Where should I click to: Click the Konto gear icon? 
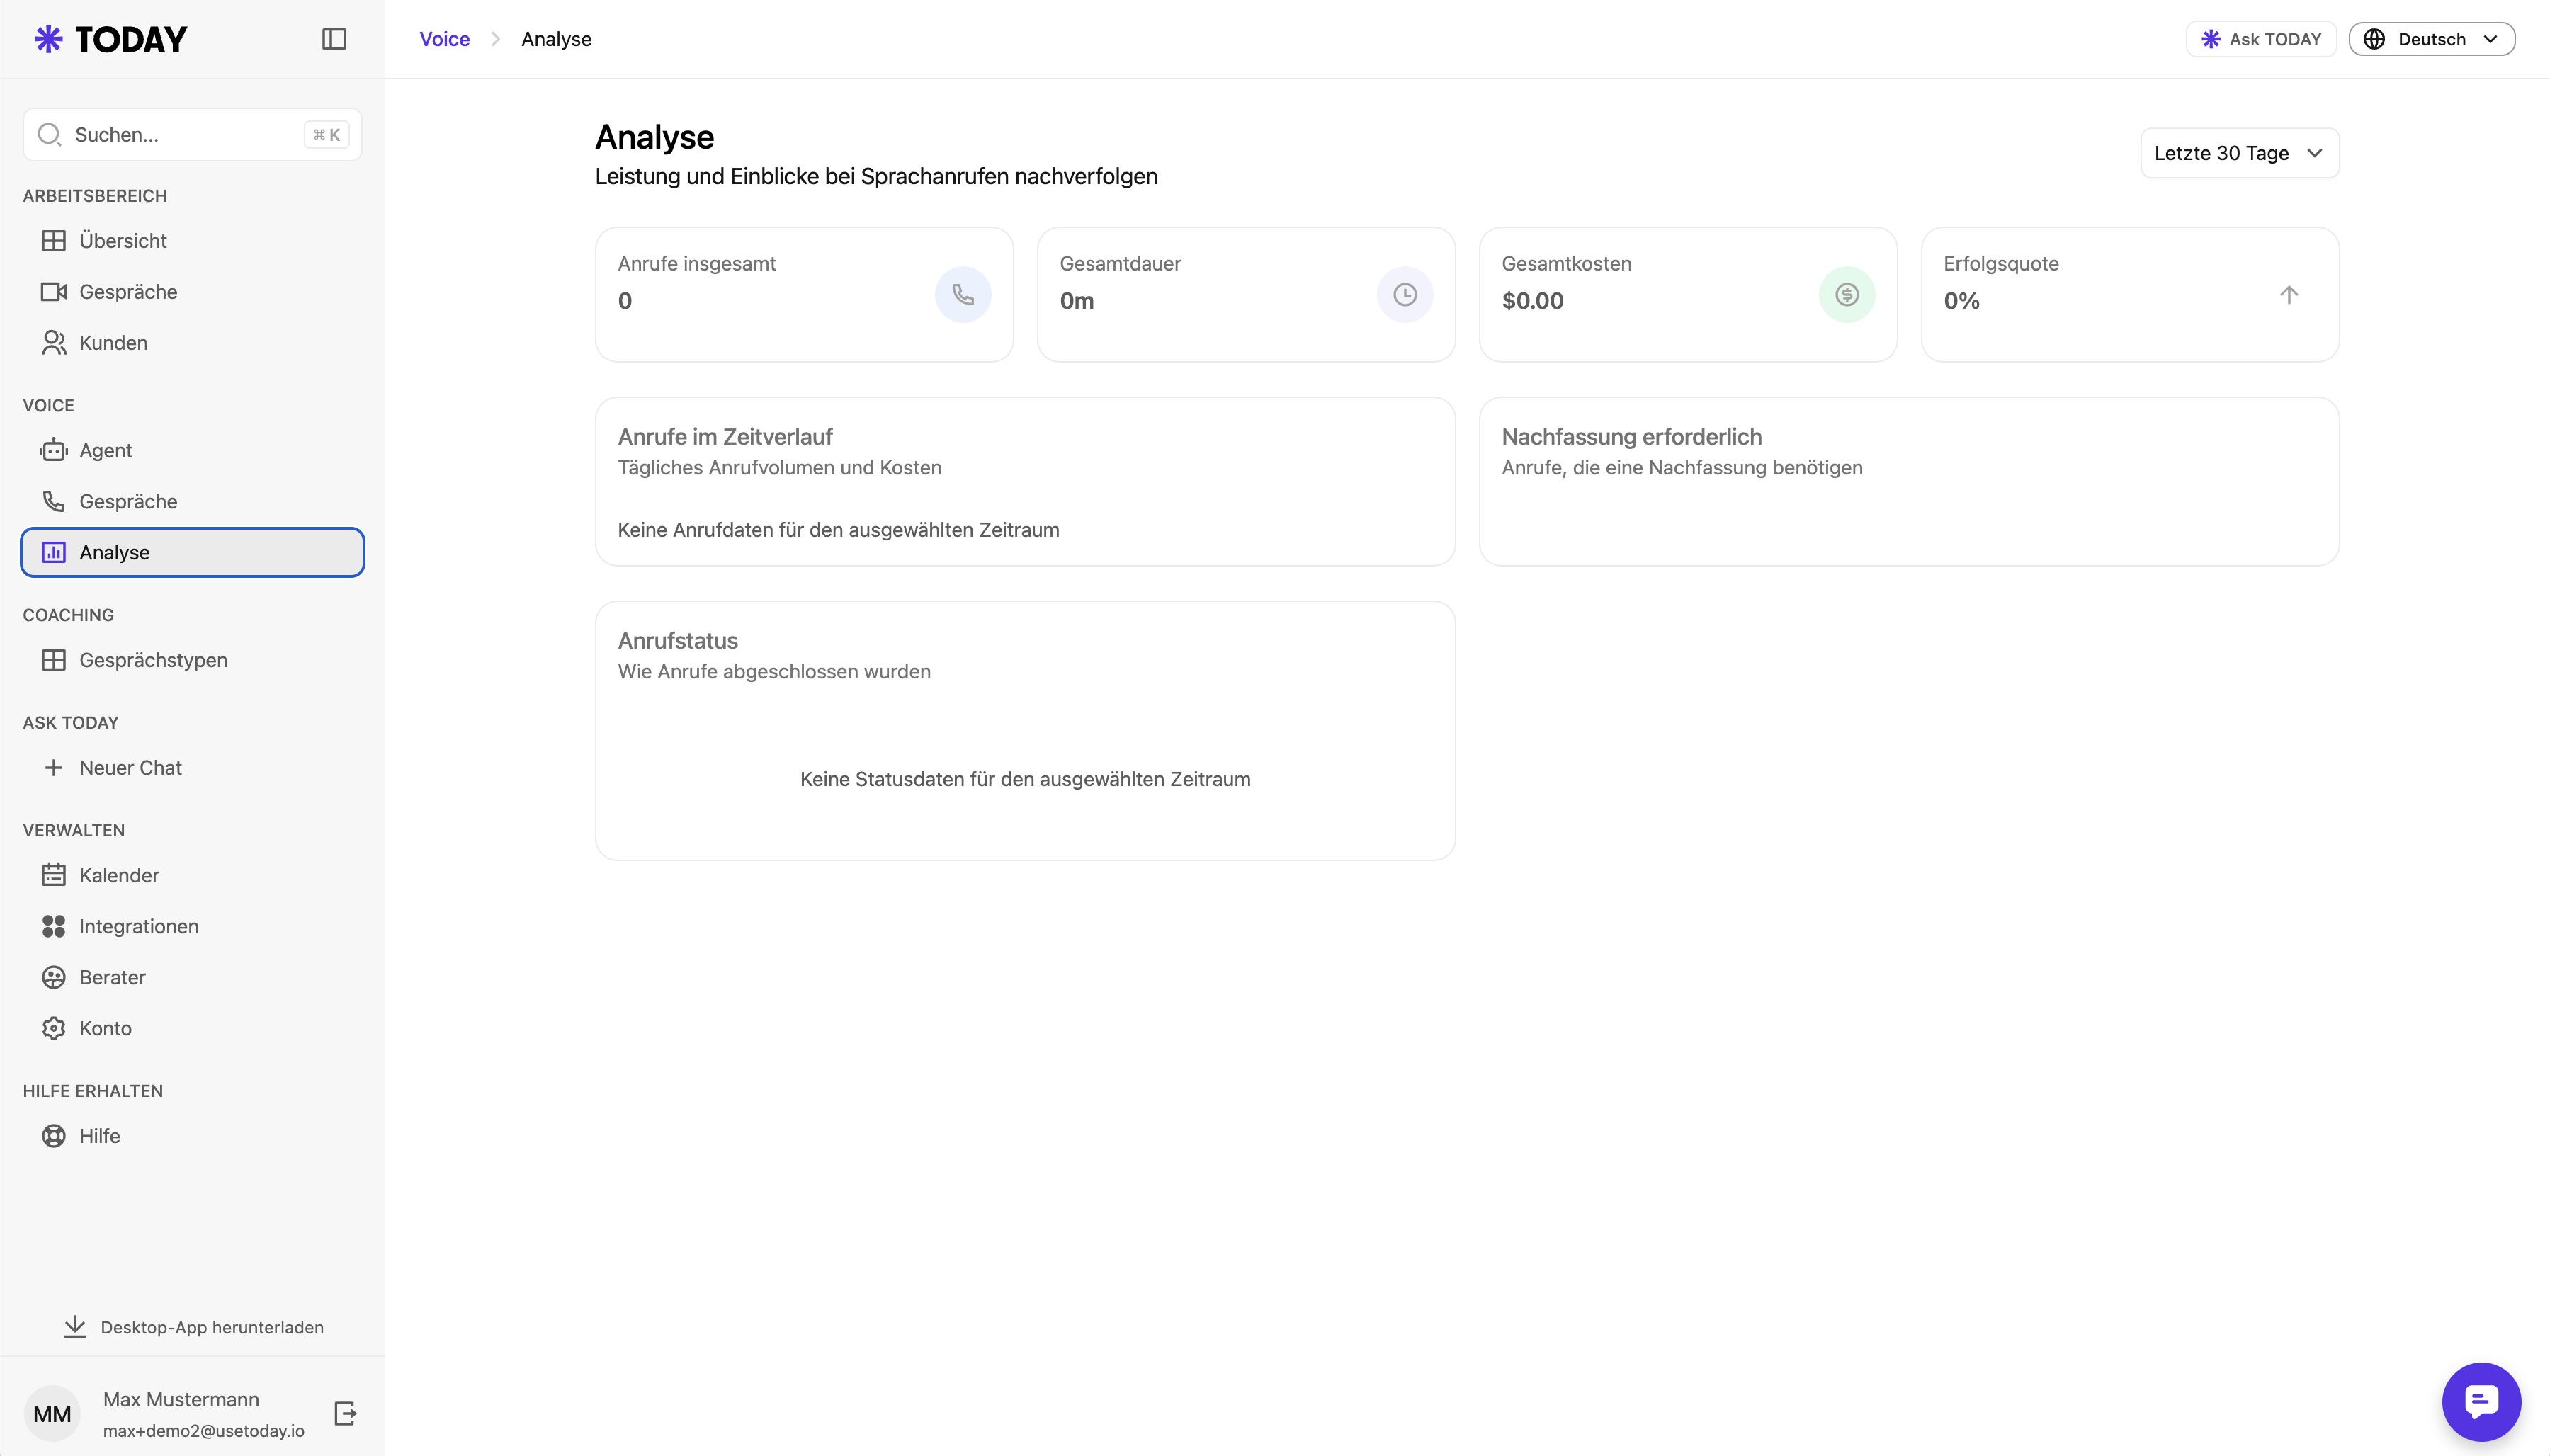pos(54,1028)
